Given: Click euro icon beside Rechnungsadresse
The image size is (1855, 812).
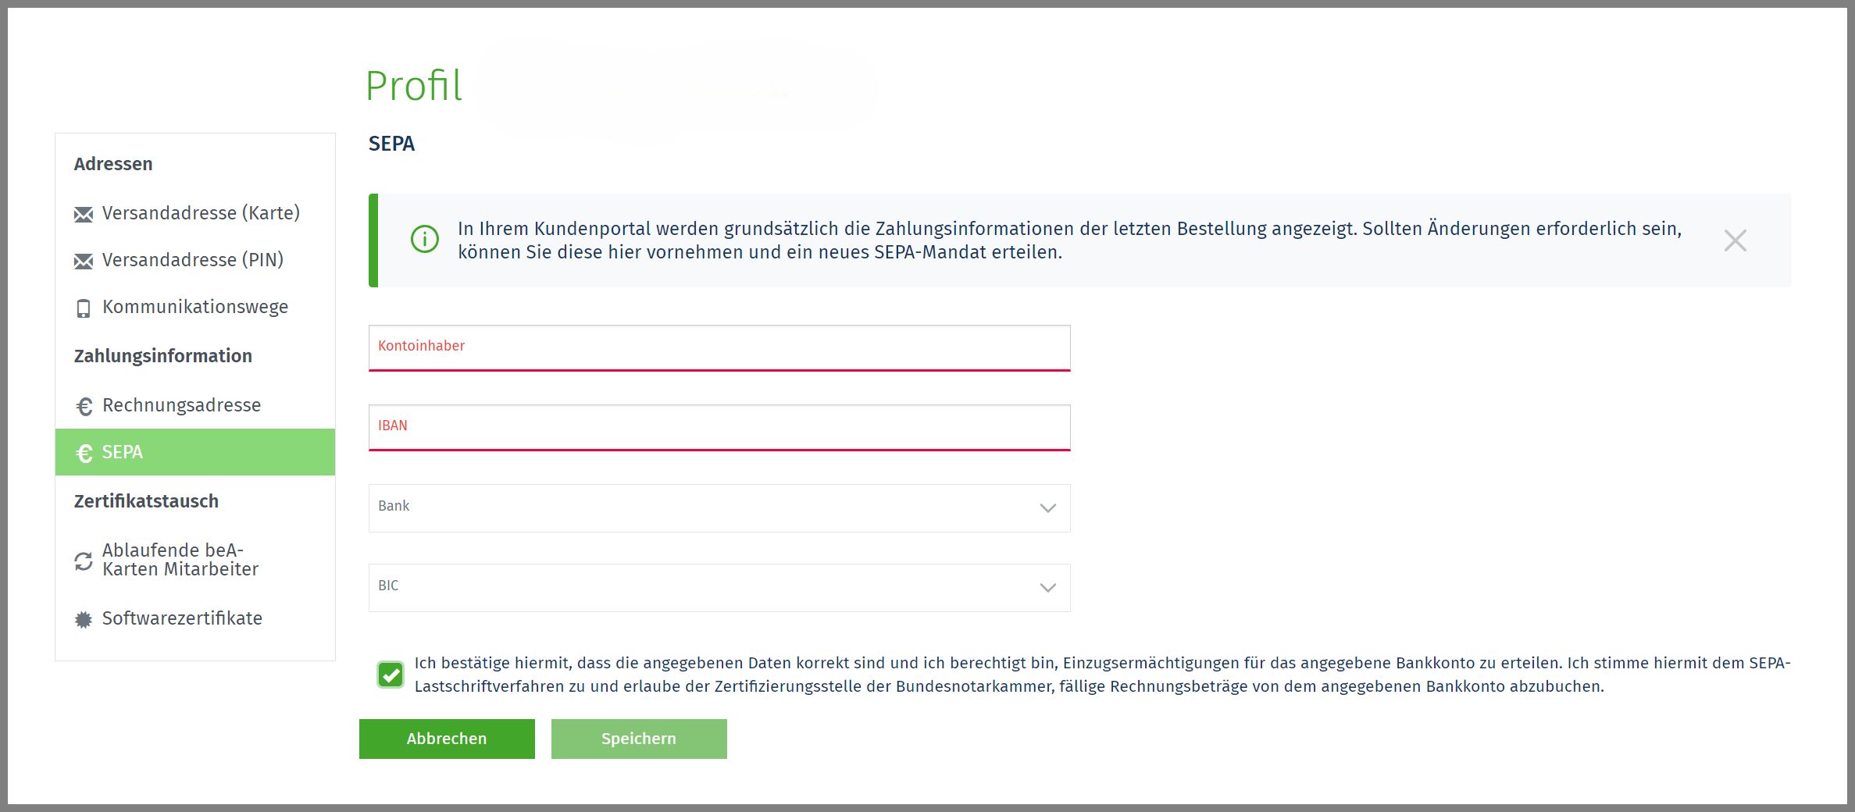Looking at the screenshot, I should 84,407.
